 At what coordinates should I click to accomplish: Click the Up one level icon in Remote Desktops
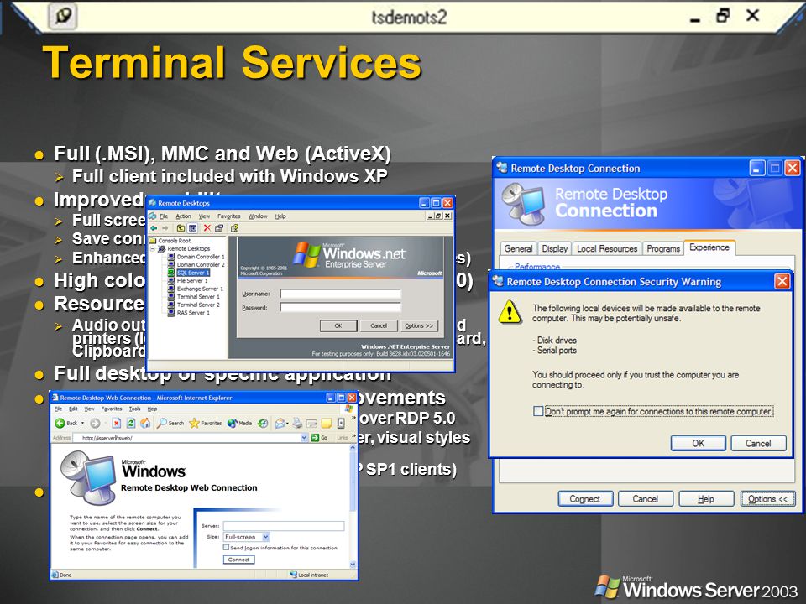click(181, 228)
